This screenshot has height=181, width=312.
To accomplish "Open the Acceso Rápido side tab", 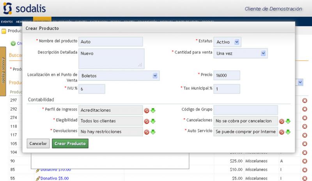I will (x=3, y=71).
